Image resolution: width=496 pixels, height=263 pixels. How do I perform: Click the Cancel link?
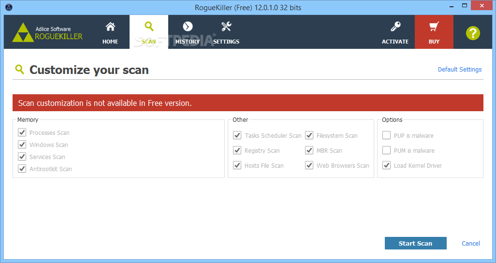[471, 243]
